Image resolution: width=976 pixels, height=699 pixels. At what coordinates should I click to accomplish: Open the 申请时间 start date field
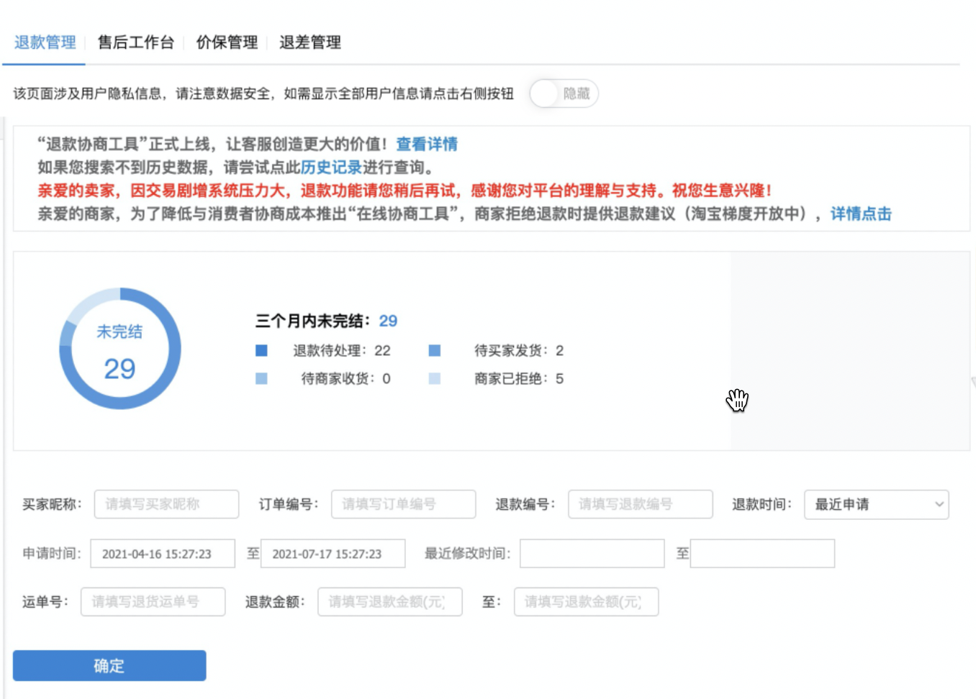(x=163, y=554)
